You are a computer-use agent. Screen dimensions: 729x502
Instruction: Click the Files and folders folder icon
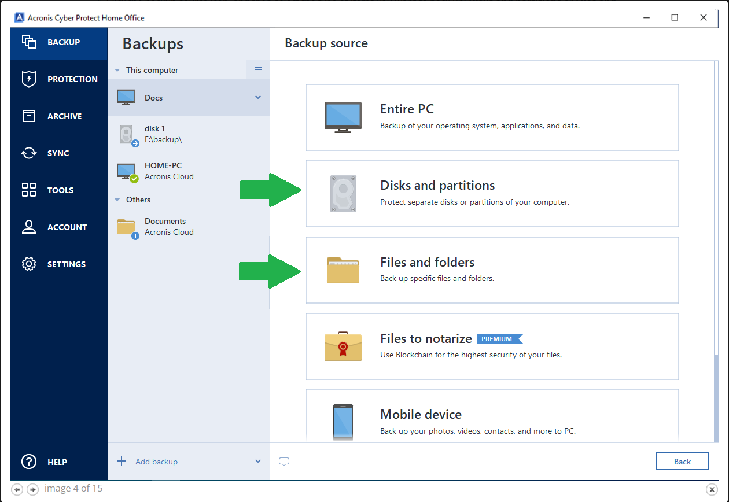(x=343, y=270)
